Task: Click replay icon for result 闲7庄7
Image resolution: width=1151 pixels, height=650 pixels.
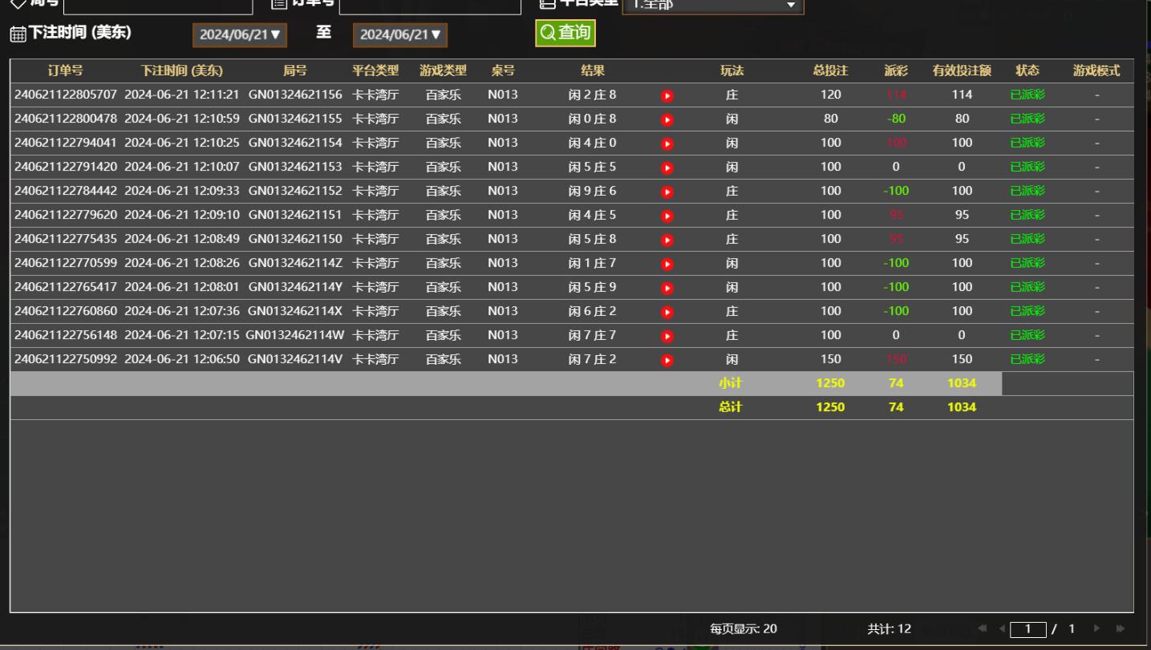Action: [667, 336]
